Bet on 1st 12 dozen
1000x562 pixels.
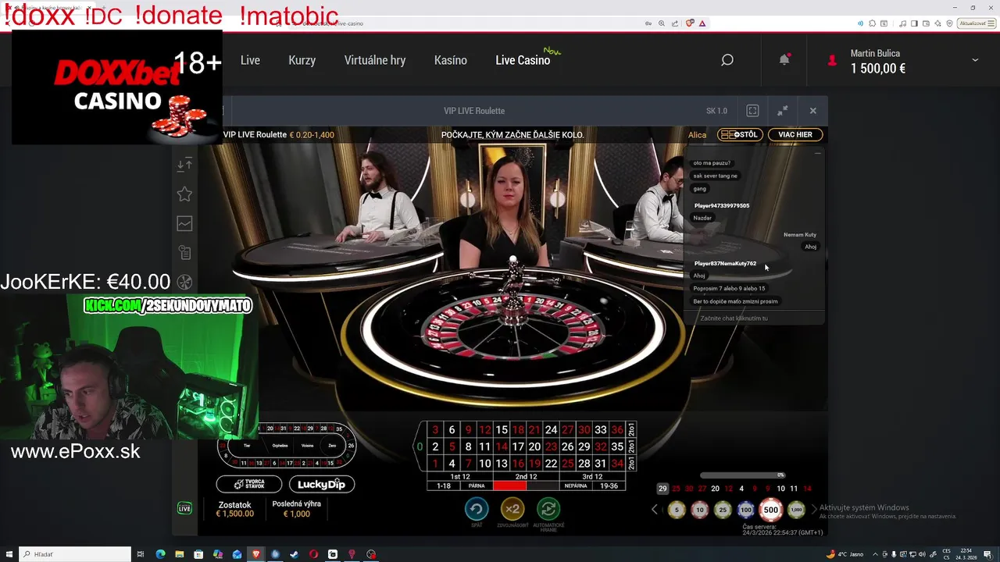coord(460,476)
